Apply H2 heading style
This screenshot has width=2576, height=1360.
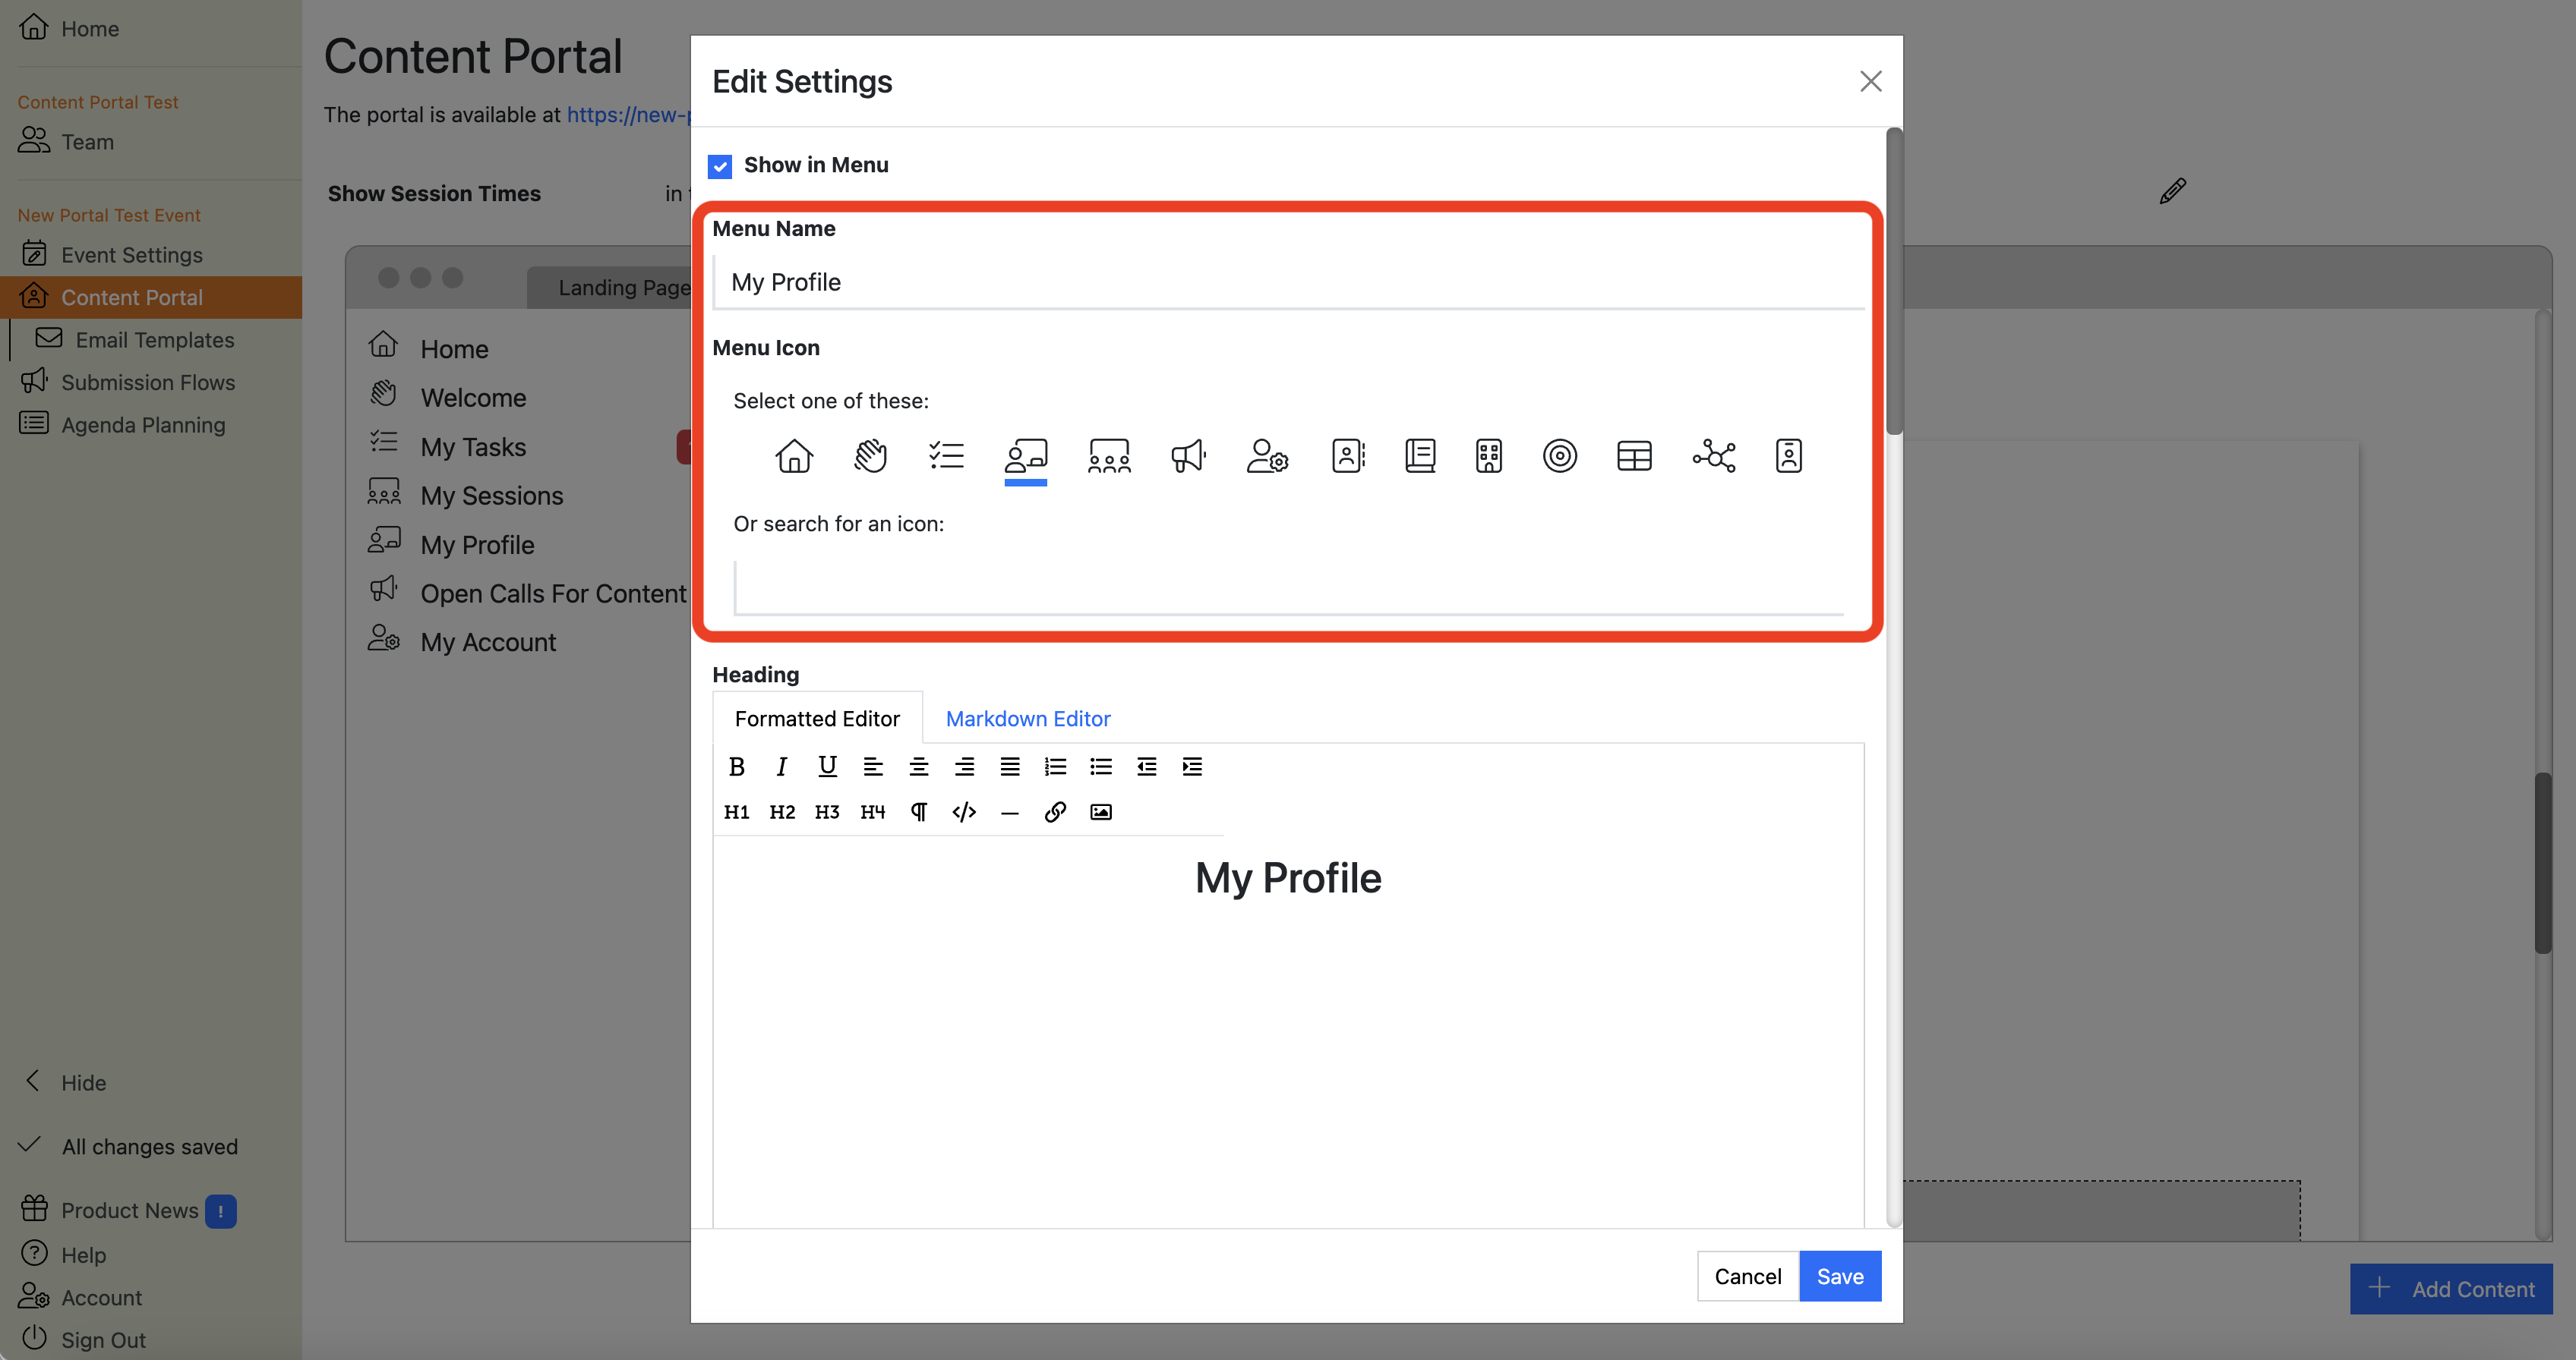[782, 811]
